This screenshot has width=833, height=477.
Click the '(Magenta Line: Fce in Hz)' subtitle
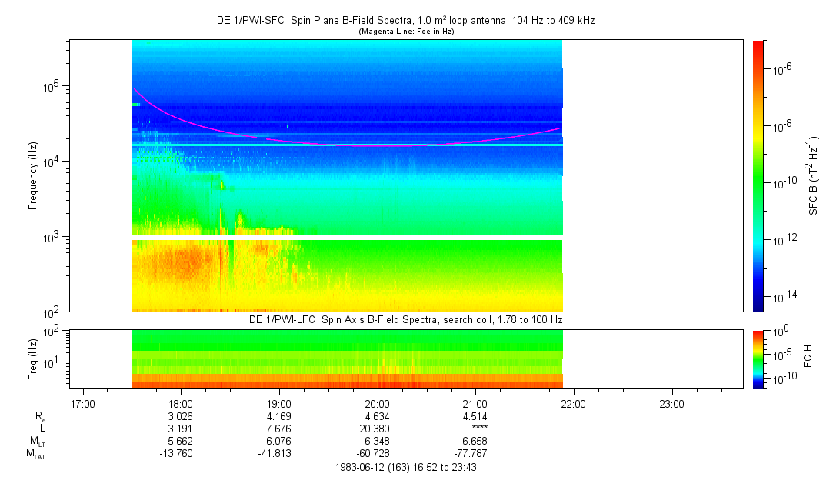405,32
